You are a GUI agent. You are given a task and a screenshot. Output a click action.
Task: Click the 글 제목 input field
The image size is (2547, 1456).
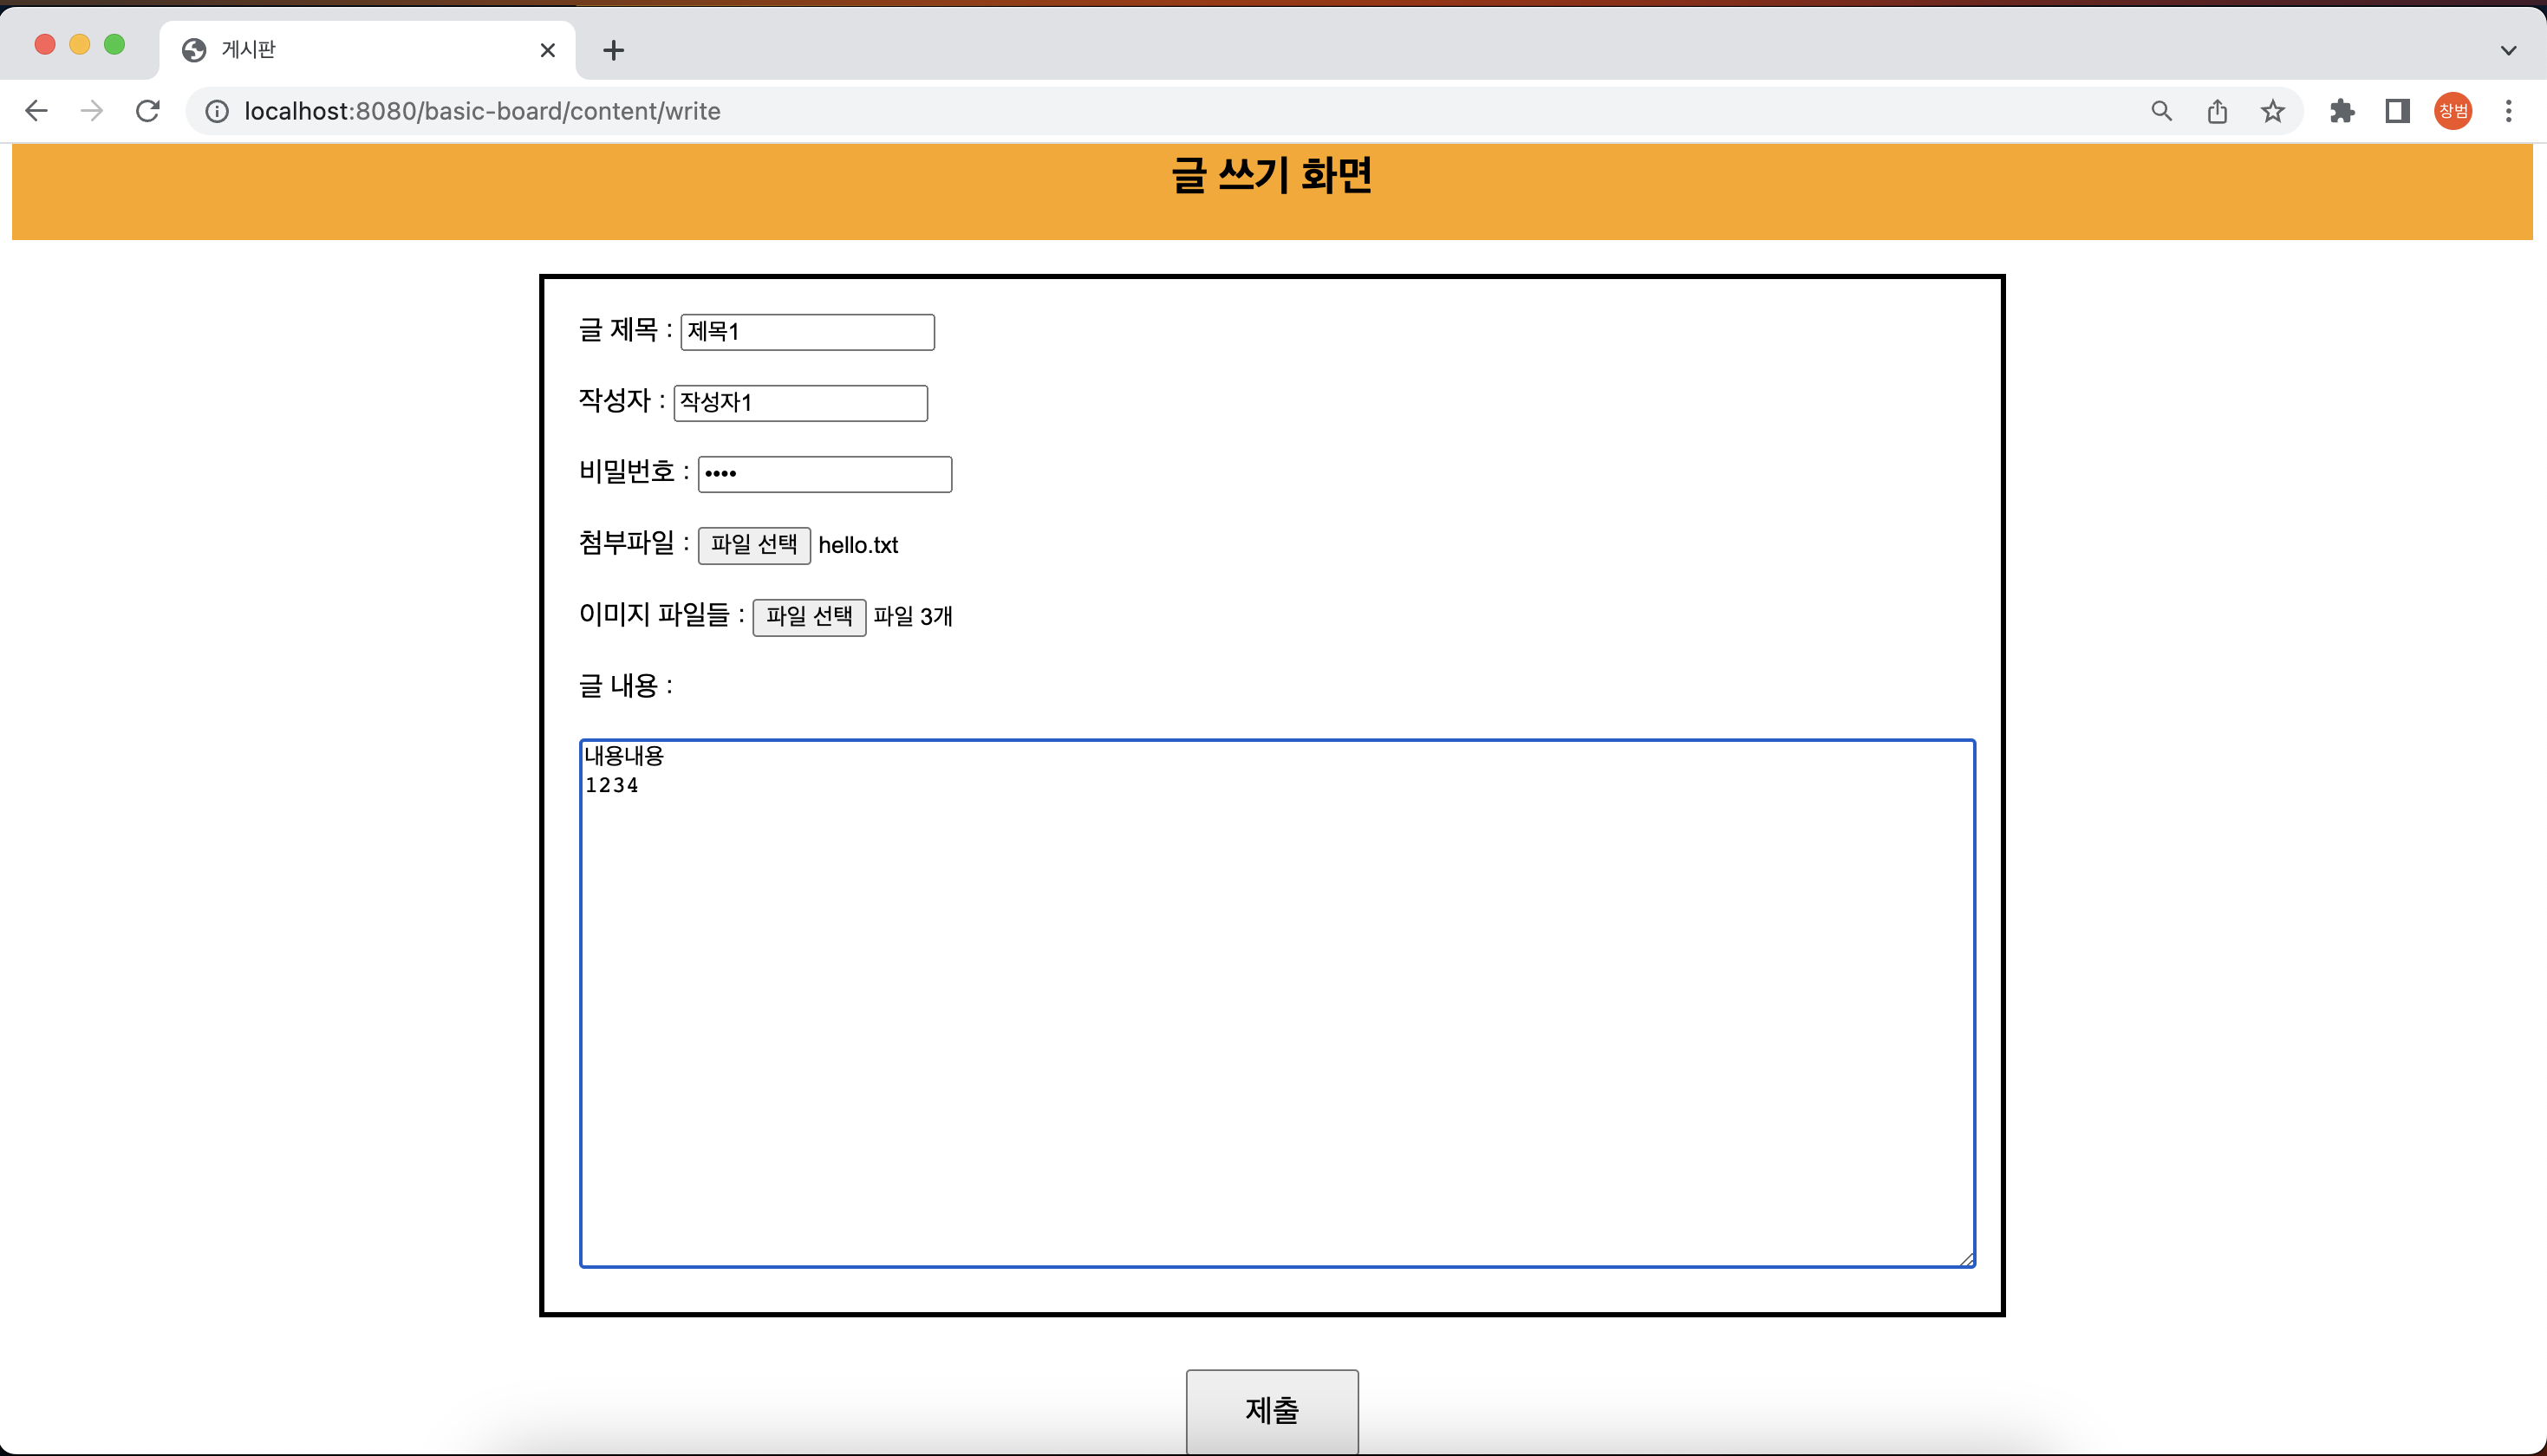click(x=807, y=332)
